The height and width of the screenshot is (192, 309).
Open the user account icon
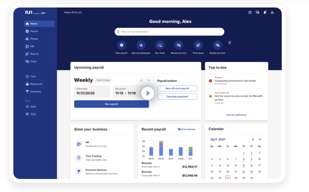tap(272, 12)
